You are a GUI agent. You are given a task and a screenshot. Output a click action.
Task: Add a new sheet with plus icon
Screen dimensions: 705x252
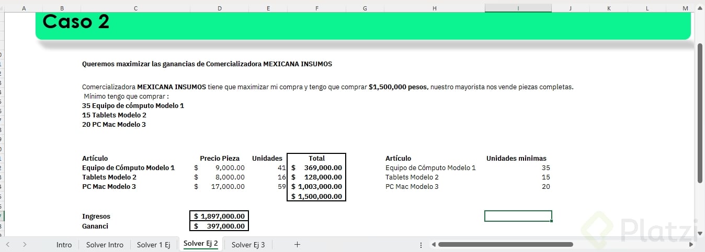(x=297, y=244)
